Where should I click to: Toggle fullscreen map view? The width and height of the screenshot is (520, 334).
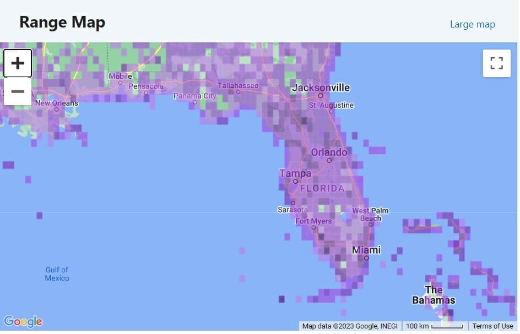click(x=498, y=63)
